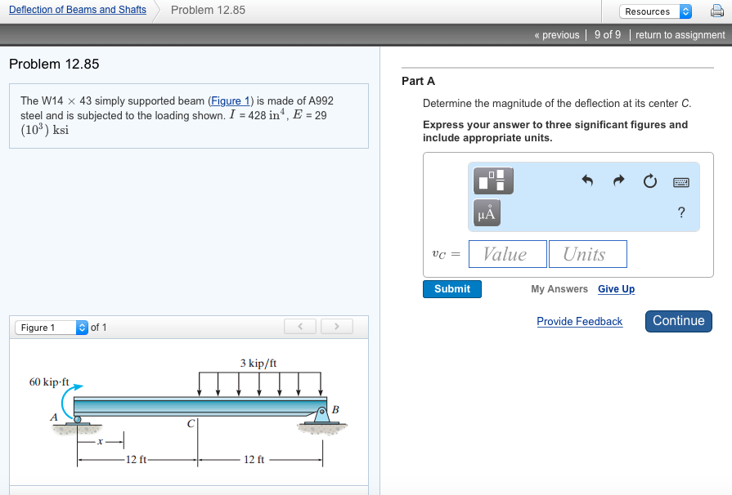The width and height of the screenshot is (732, 495).
Task: Open the Greek symbols µÅ button
Action: click(487, 213)
